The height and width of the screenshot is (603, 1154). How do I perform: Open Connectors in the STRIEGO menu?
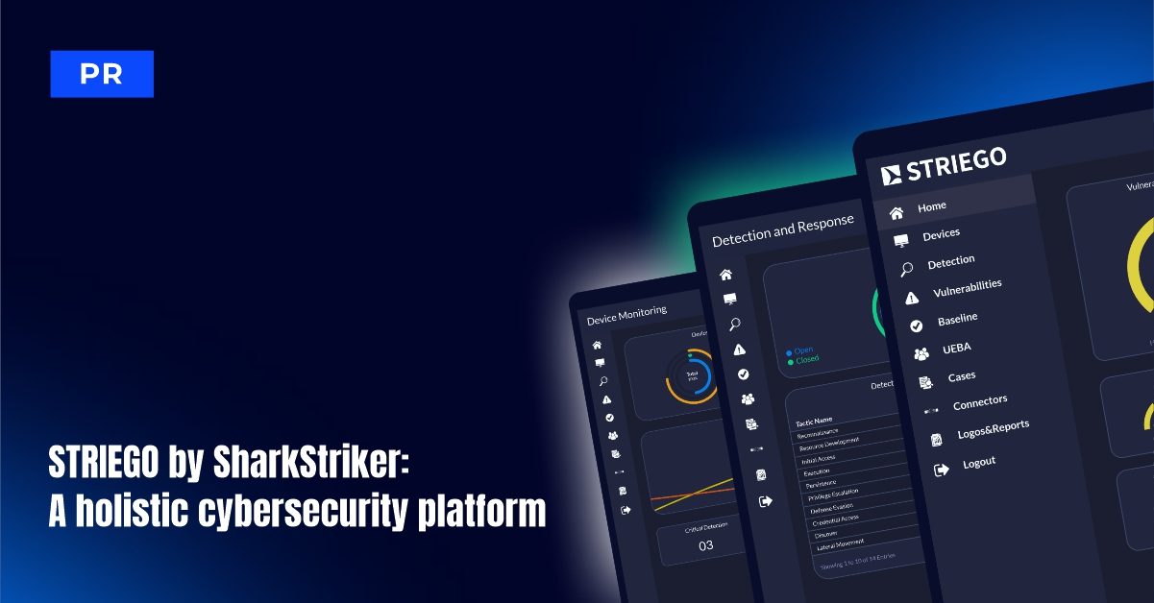(x=980, y=402)
